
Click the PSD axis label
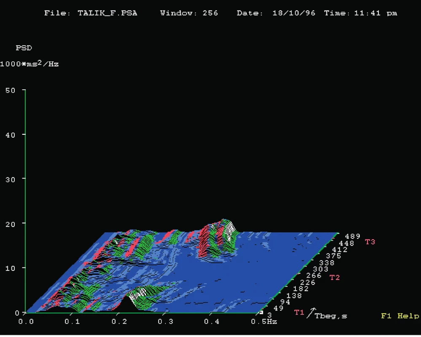pos(24,48)
